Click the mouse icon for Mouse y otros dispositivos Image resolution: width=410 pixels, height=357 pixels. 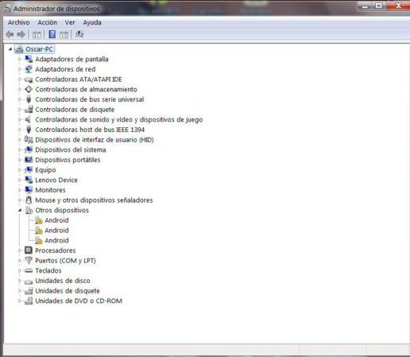[x=29, y=200]
